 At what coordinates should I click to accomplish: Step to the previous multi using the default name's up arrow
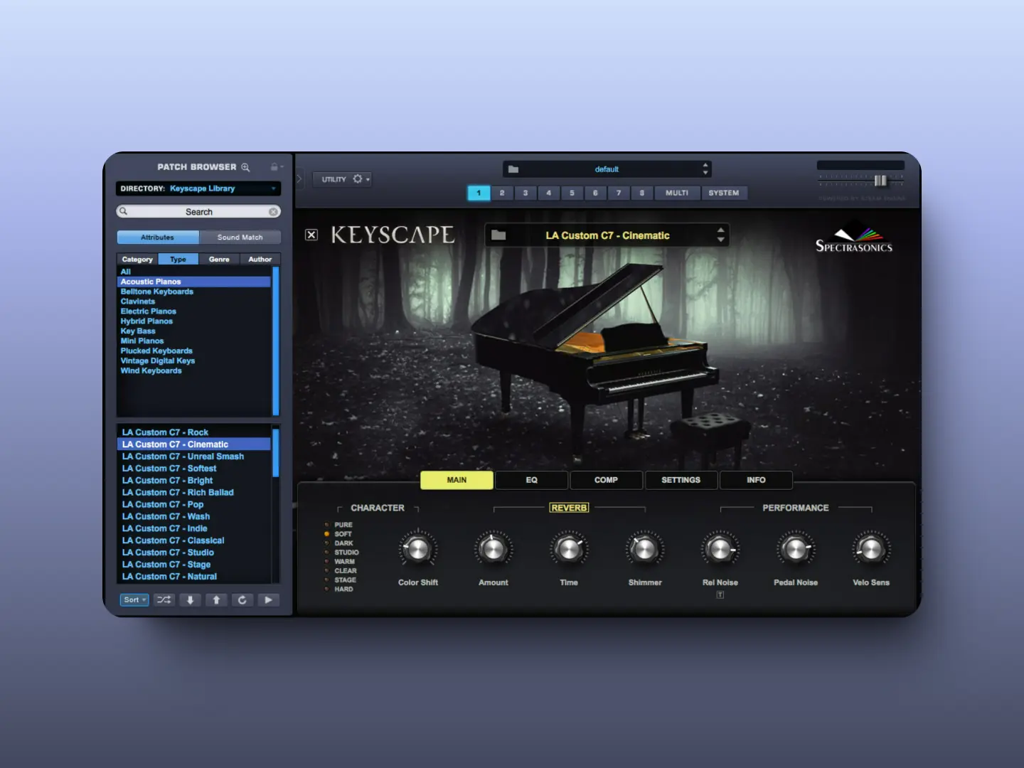point(705,165)
